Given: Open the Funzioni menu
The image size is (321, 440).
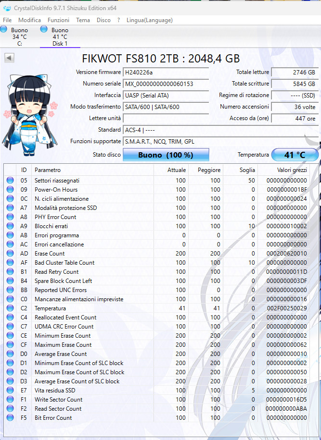Looking at the screenshot, I should pyautogui.click(x=58, y=20).
